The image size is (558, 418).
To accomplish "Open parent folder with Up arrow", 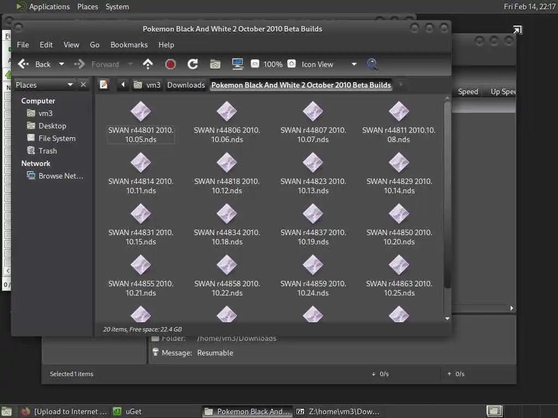I will (148, 64).
